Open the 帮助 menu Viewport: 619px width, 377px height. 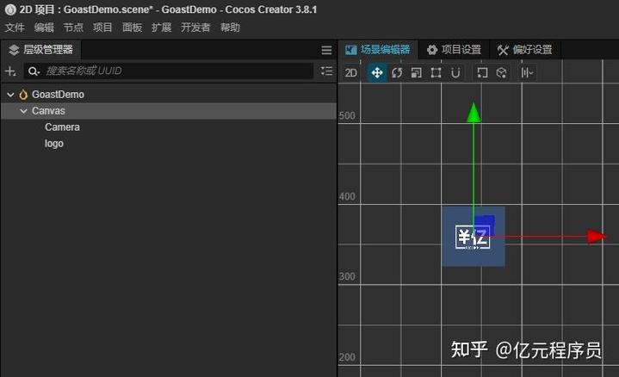point(230,28)
